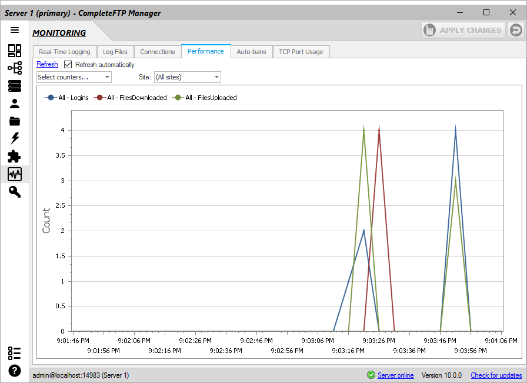Switch to the Connections tab
The height and width of the screenshot is (383, 527).
click(x=158, y=52)
